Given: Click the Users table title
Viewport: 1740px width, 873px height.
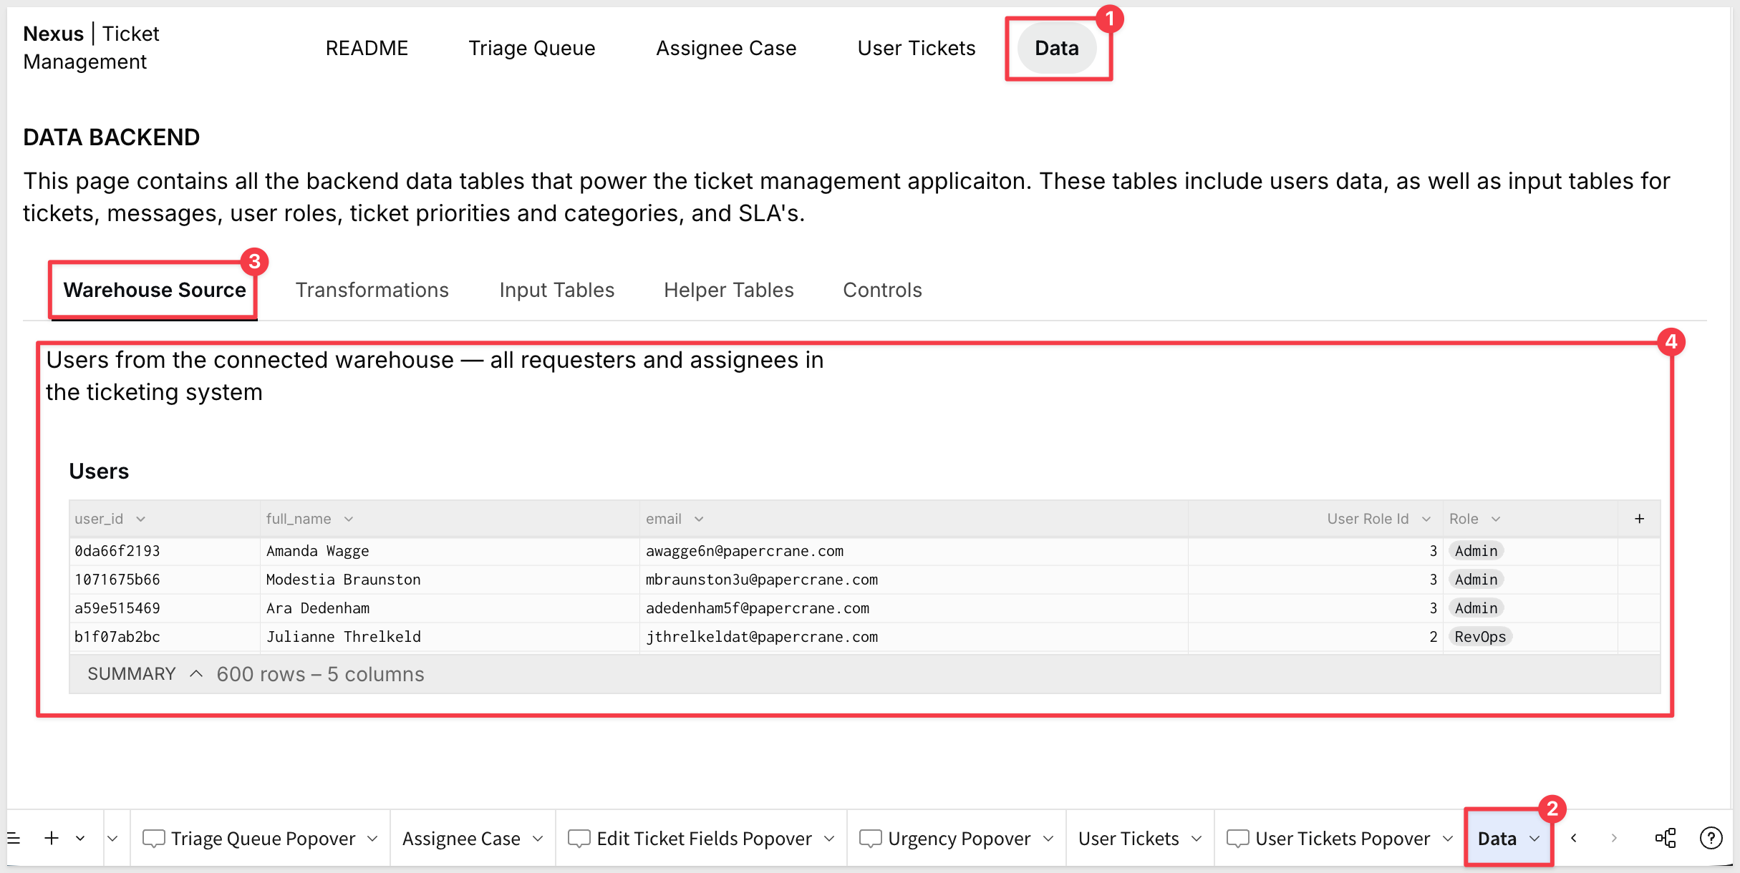Looking at the screenshot, I should tap(99, 471).
